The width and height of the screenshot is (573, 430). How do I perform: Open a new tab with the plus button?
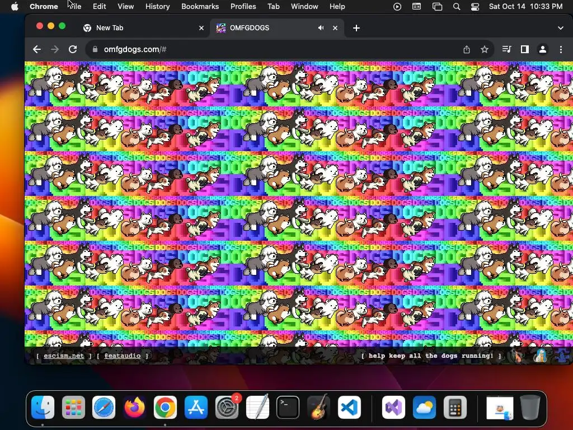[x=356, y=28]
